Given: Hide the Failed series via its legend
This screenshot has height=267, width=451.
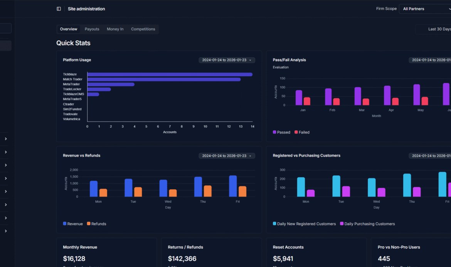Looking at the screenshot, I should 302,132.
